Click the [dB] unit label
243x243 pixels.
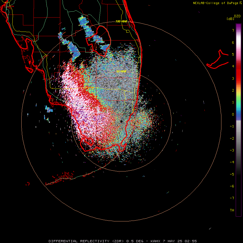(x=230, y=19)
